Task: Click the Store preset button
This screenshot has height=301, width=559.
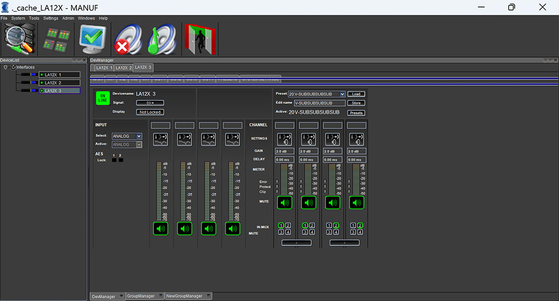Action: [356, 103]
